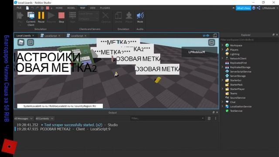Screen dimensions: 279x157
Task: Open the All Contexts dropdown
Action: (44, 119)
